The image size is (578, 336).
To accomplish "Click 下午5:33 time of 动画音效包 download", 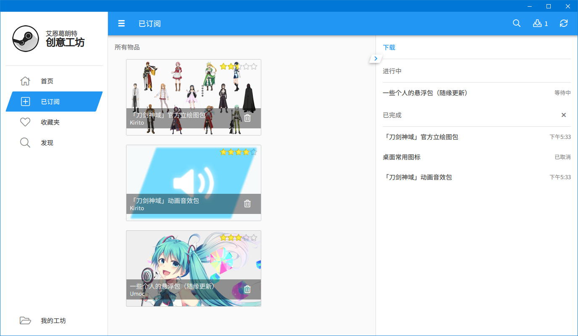I will pos(560,177).
